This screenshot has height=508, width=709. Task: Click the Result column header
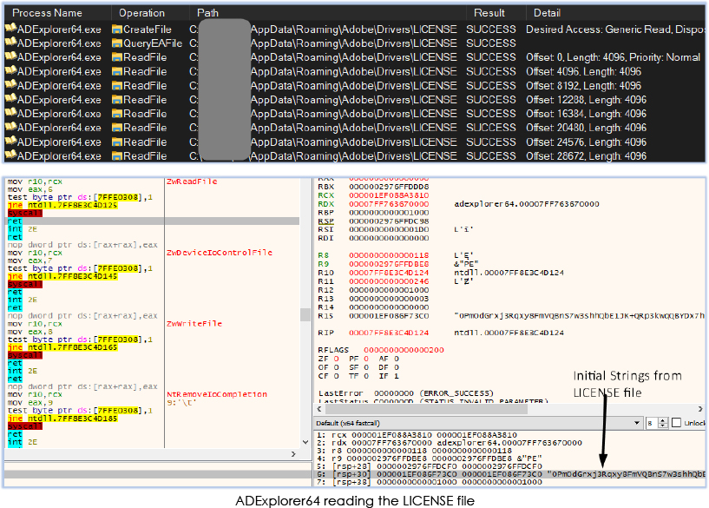[489, 13]
